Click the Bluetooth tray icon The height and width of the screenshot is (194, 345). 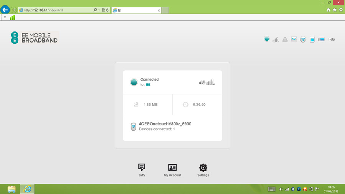[293, 189]
